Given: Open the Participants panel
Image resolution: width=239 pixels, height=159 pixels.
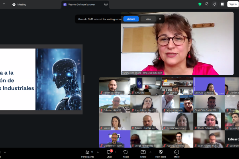Looking at the screenshot, I should [x=87, y=153].
